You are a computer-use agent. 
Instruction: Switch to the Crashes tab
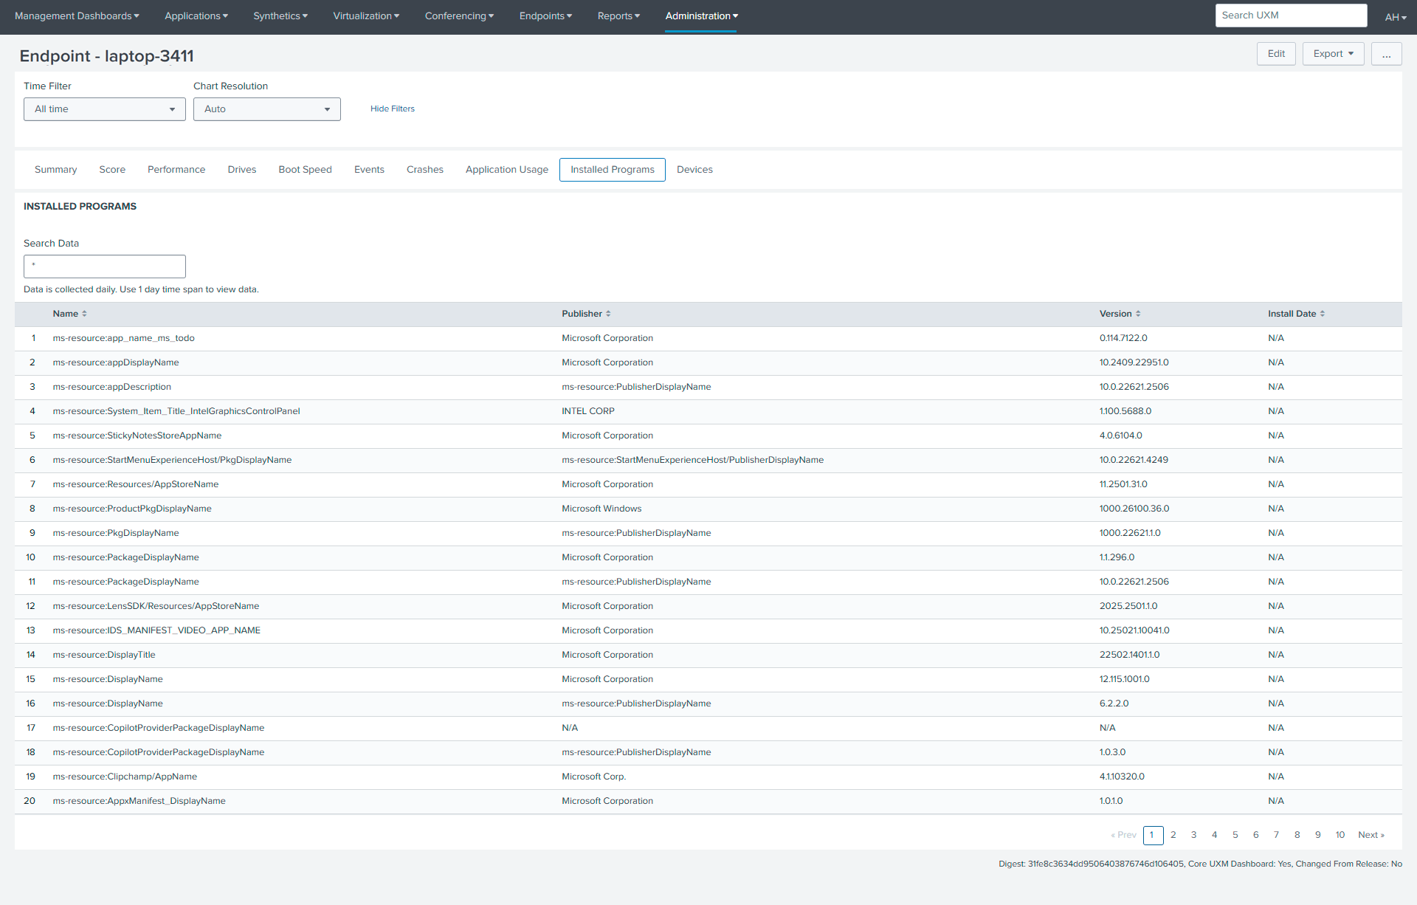pos(425,170)
